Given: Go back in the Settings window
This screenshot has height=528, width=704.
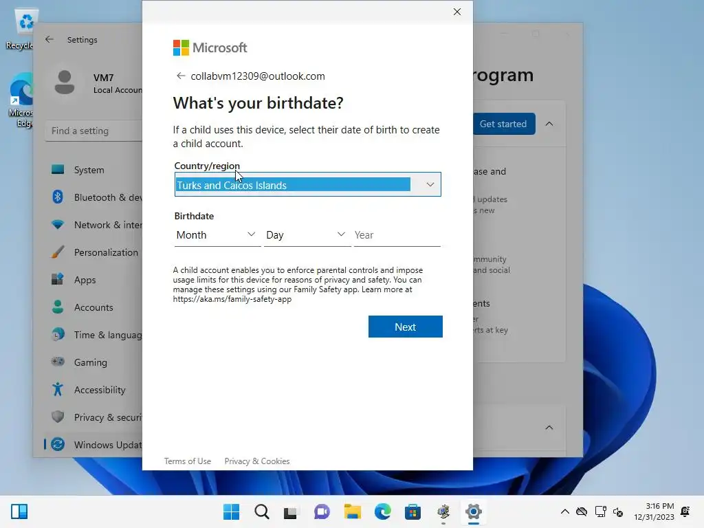Looking at the screenshot, I should click(x=49, y=39).
